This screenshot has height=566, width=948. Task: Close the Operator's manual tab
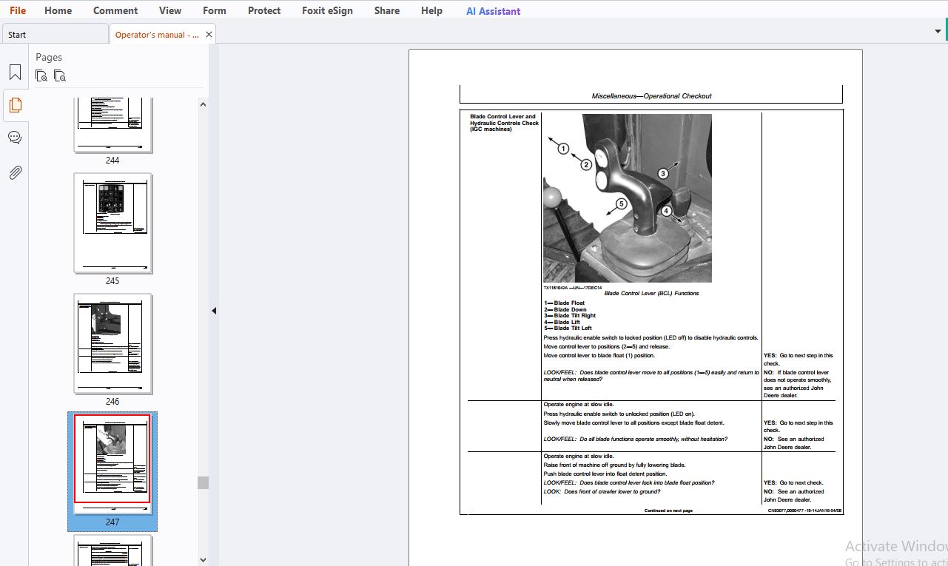(x=209, y=35)
